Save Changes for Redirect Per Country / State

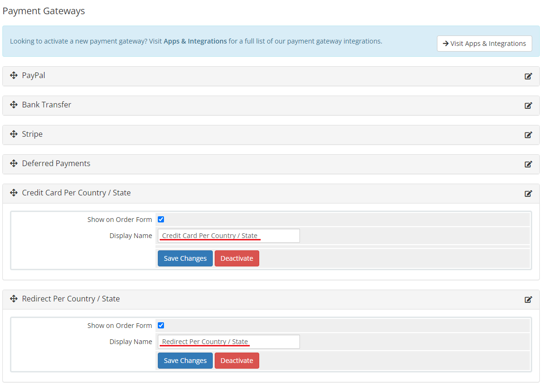click(185, 361)
